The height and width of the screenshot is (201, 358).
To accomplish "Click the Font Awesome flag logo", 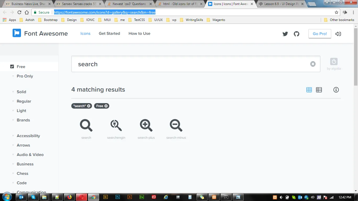I will pos(17,33).
